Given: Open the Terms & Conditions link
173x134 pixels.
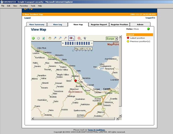Looking at the screenshot, I should [x=96, y=130].
